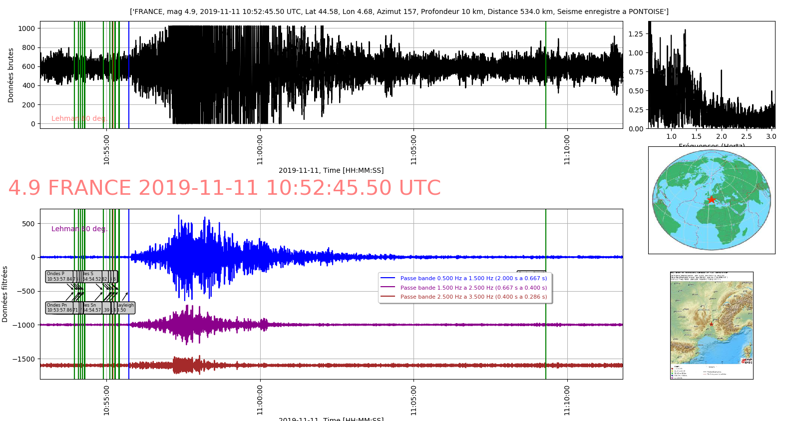799x421 pixels.
Task: Click the Rayleigh wave annotation label
Action: 125,308
